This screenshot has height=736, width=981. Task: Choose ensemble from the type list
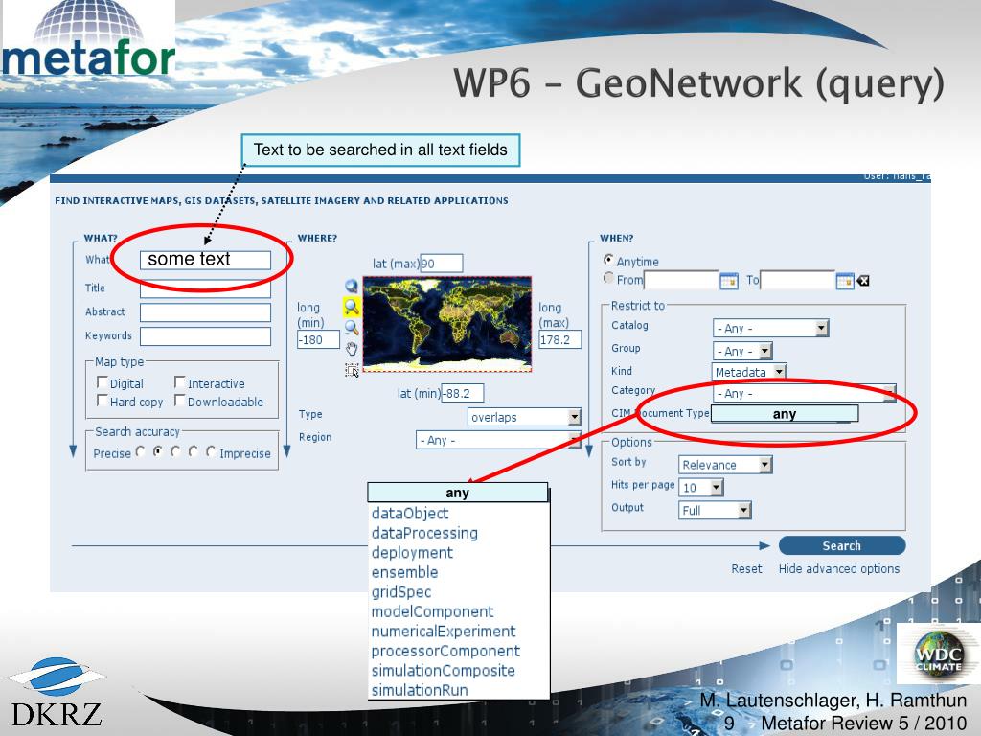(404, 572)
